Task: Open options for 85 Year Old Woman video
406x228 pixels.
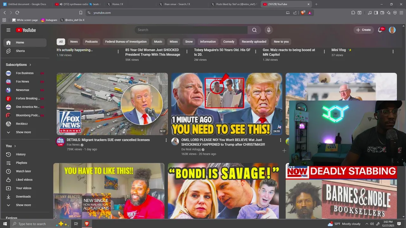Action: pos(187,52)
